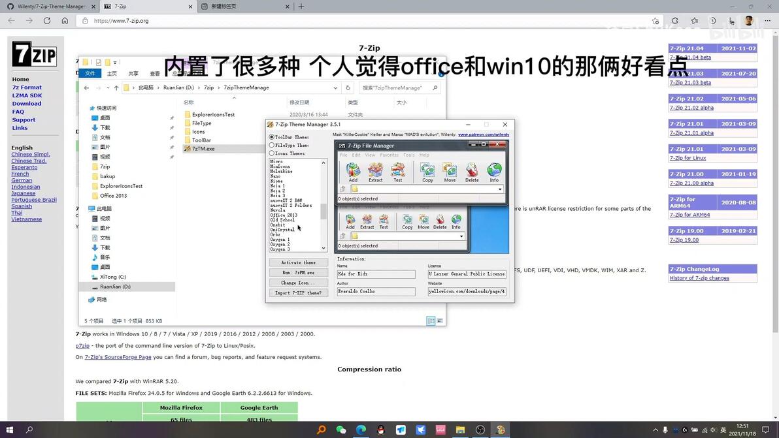Click the Change Icon... button
The height and width of the screenshot is (438, 779).
tap(298, 283)
